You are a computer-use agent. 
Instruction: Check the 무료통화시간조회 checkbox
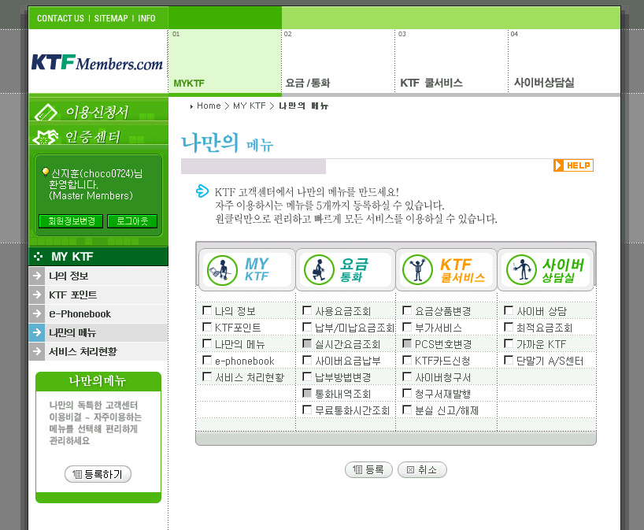(307, 410)
